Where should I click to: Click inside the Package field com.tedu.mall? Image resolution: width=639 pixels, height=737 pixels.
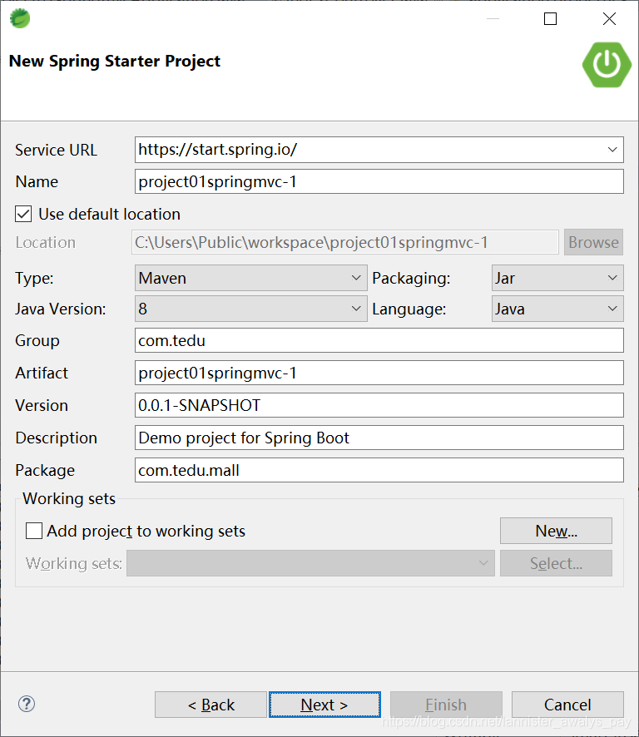point(379,470)
